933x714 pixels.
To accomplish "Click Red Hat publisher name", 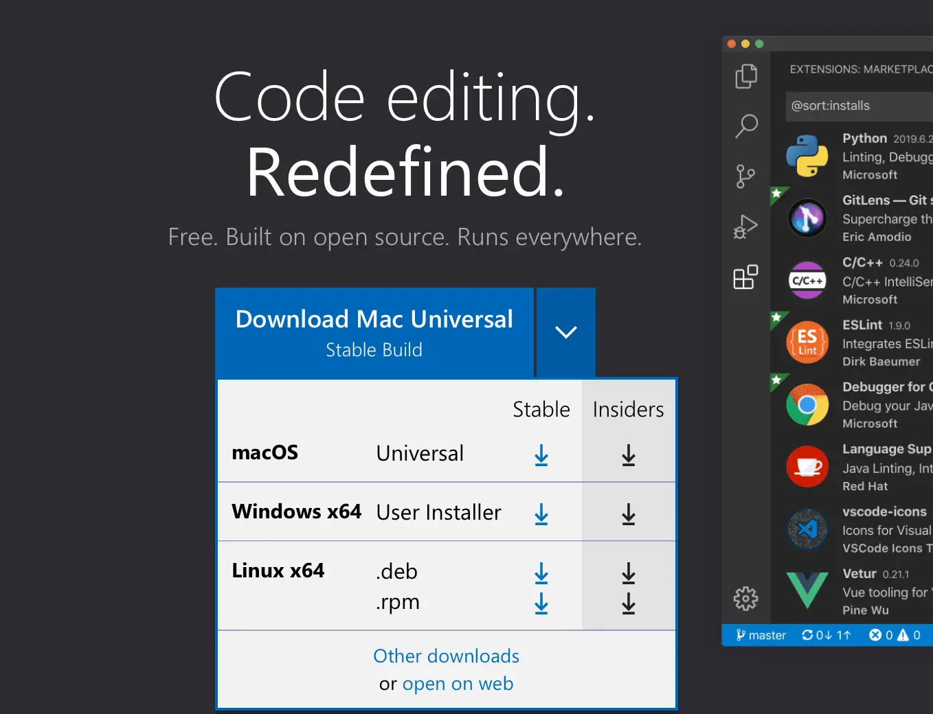I will coord(865,486).
